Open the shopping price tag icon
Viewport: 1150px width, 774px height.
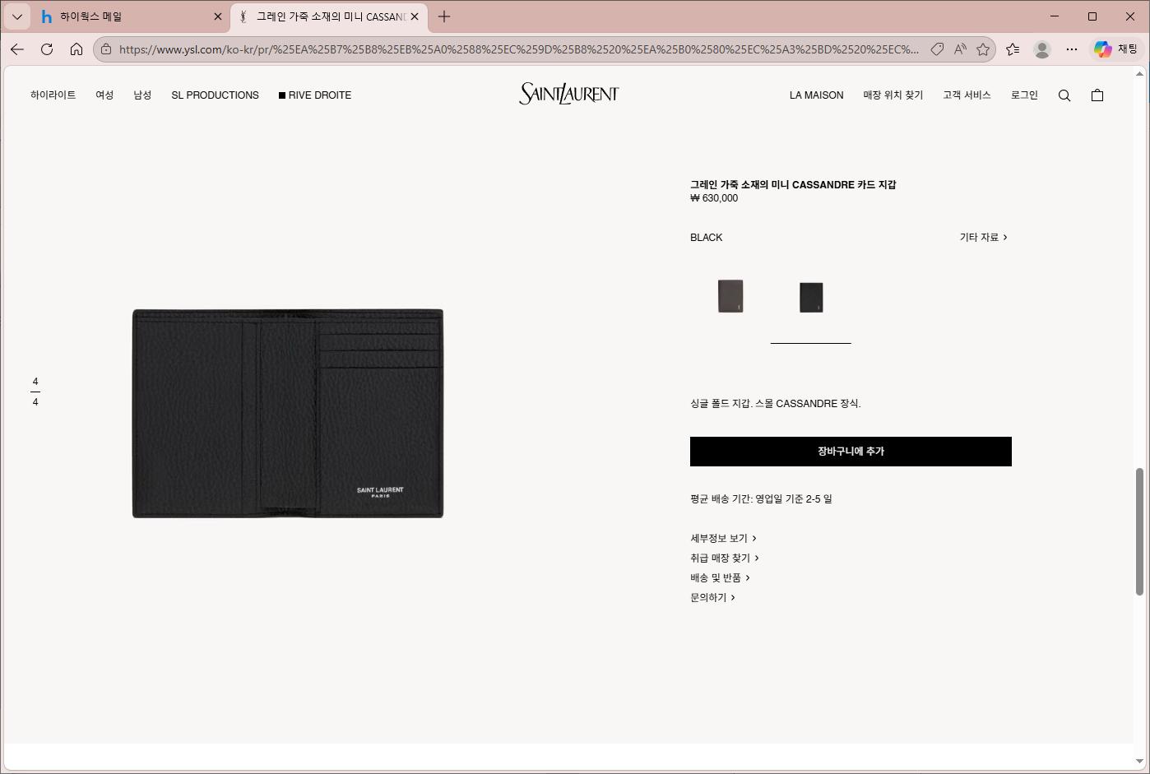pos(937,49)
